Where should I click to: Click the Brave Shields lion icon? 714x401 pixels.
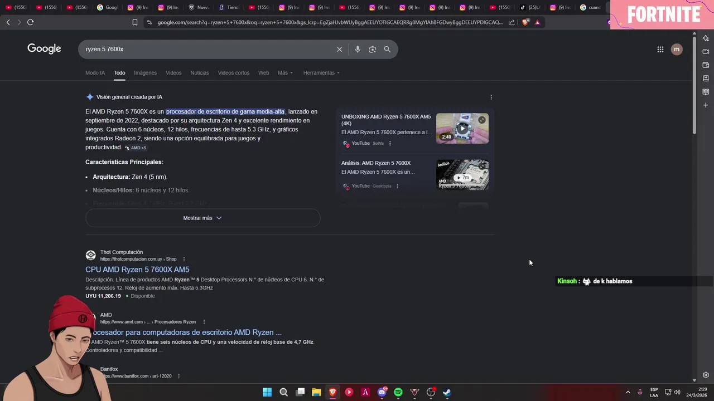click(525, 22)
